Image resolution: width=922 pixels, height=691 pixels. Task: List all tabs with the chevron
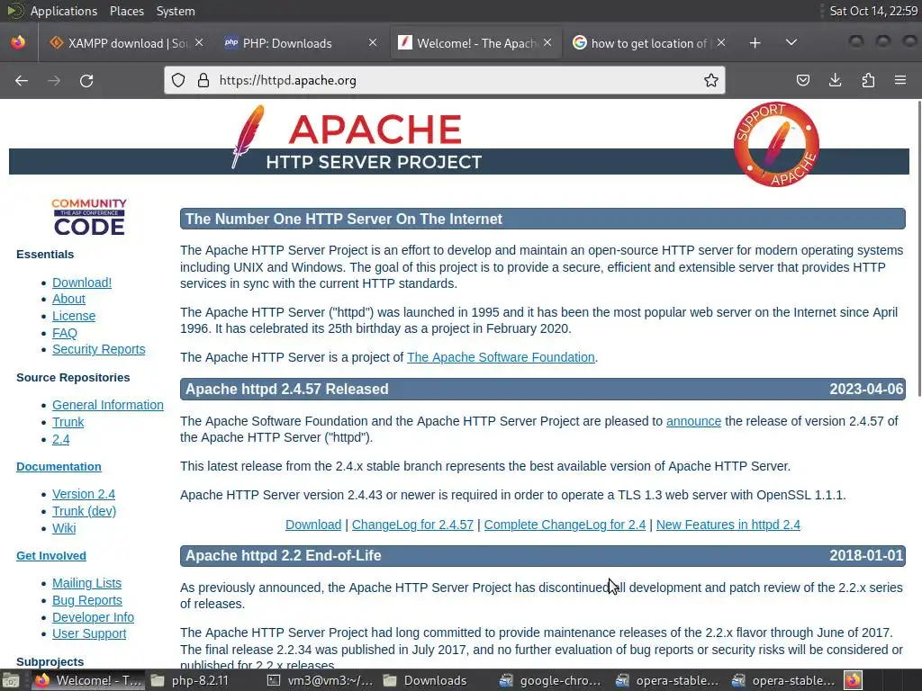(791, 43)
